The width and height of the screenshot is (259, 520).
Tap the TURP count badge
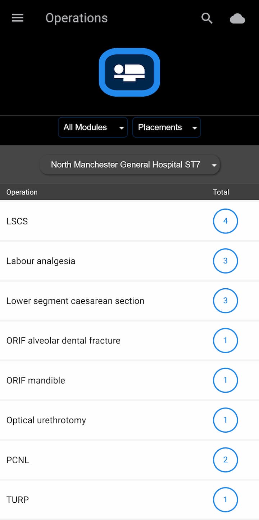pos(225,499)
